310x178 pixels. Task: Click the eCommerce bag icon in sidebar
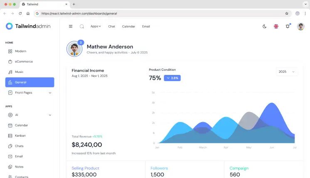(10, 62)
